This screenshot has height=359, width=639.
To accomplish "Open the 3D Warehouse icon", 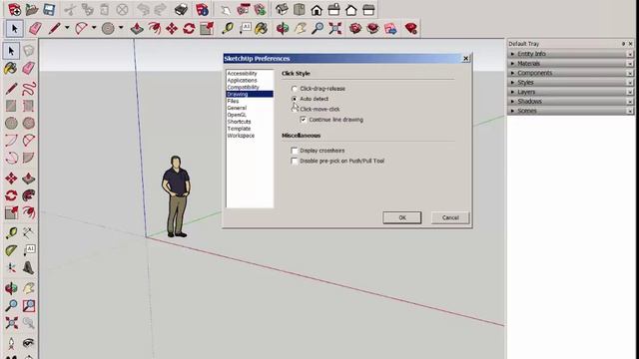I will coord(355,28).
